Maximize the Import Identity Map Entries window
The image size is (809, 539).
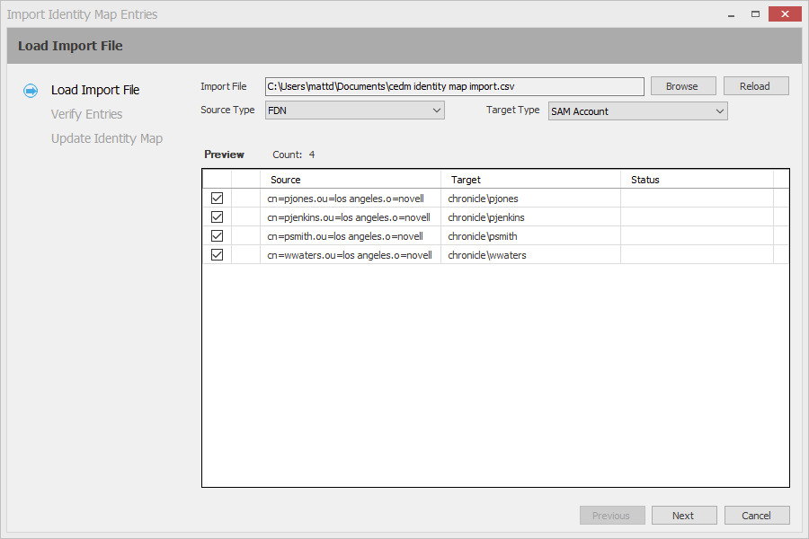point(755,14)
